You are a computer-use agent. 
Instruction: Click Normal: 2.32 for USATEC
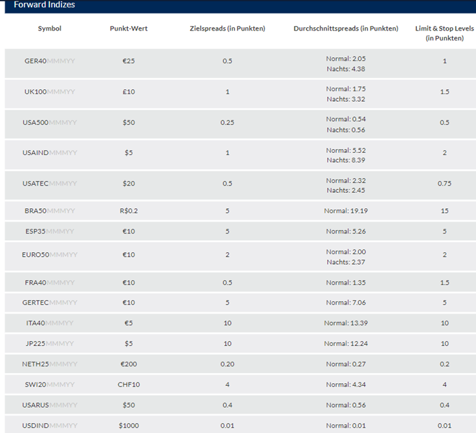click(346, 181)
